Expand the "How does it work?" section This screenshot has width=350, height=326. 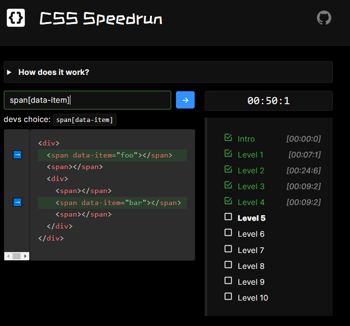(53, 72)
